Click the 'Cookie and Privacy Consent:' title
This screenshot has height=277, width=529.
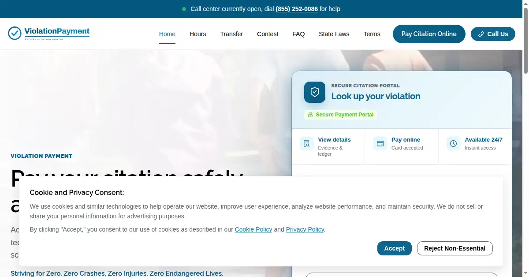77,192
